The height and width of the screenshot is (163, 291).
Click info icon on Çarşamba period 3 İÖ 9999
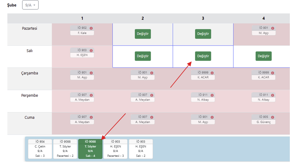click(212, 73)
